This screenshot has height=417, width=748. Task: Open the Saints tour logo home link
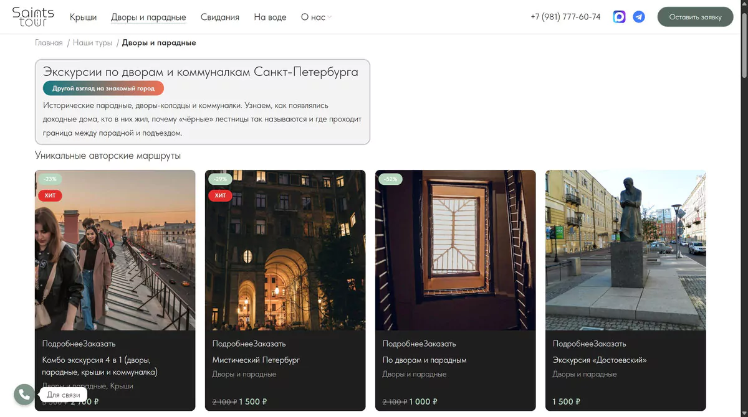point(33,17)
